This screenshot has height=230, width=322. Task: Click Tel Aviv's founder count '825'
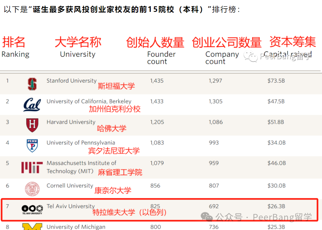tap(155, 206)
